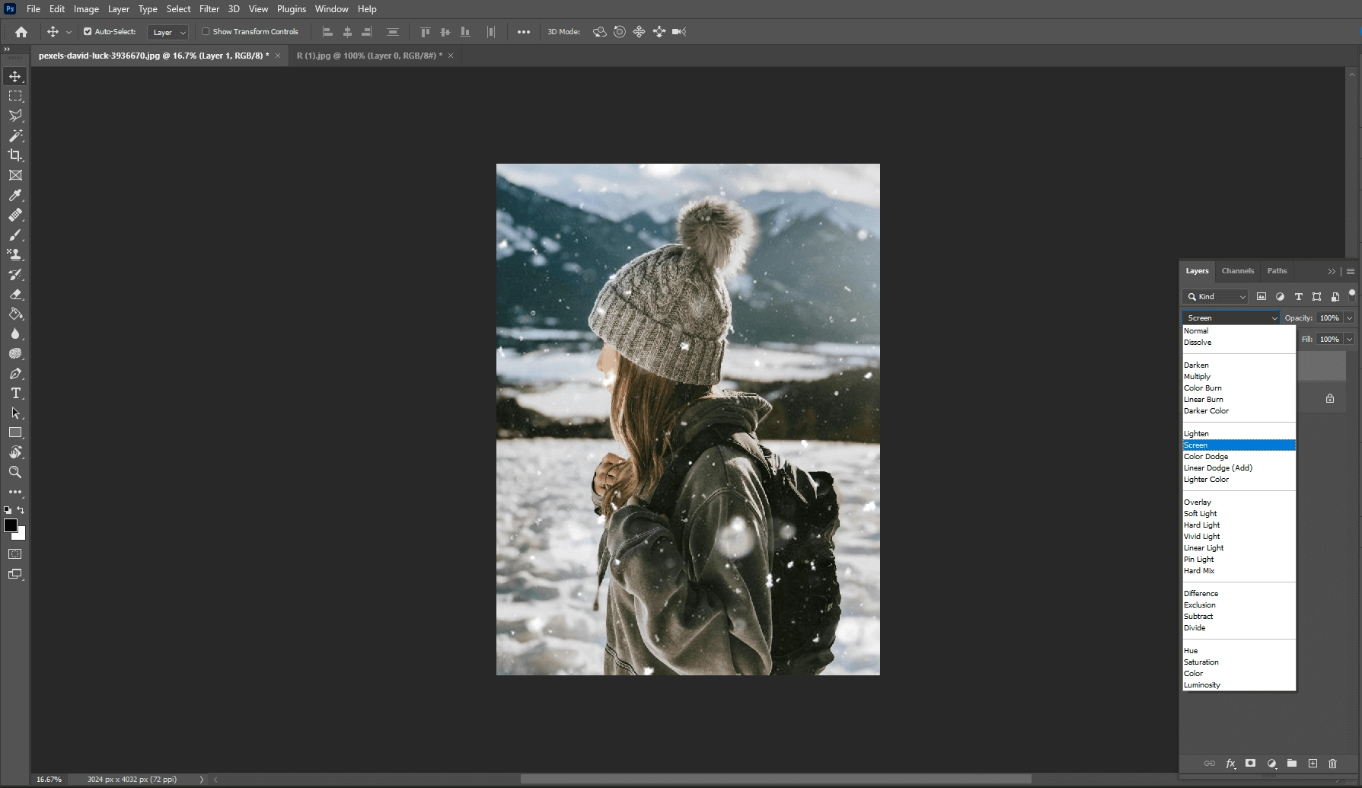Viewport: 1362px width, 788px height.
Task: Toggle pixel layer filter in Layers panel
Action: (1262, 297)
